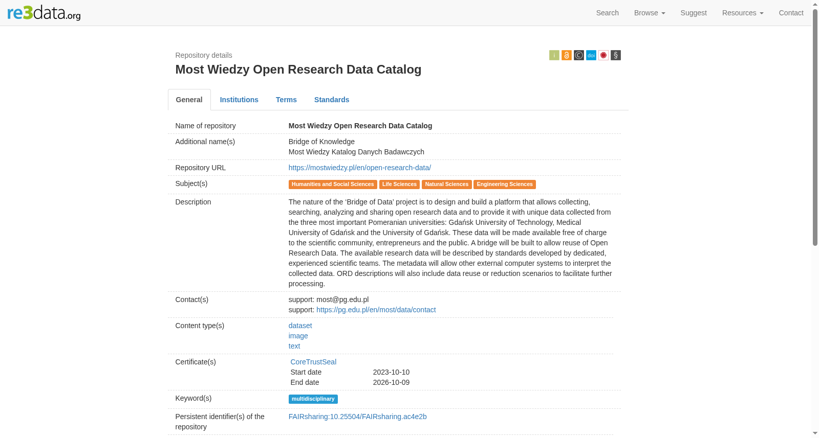Click the multidisciplinary keyword tag
This screenshot has width=819, height=438.
pyautogui.click(x=313, y=399)
